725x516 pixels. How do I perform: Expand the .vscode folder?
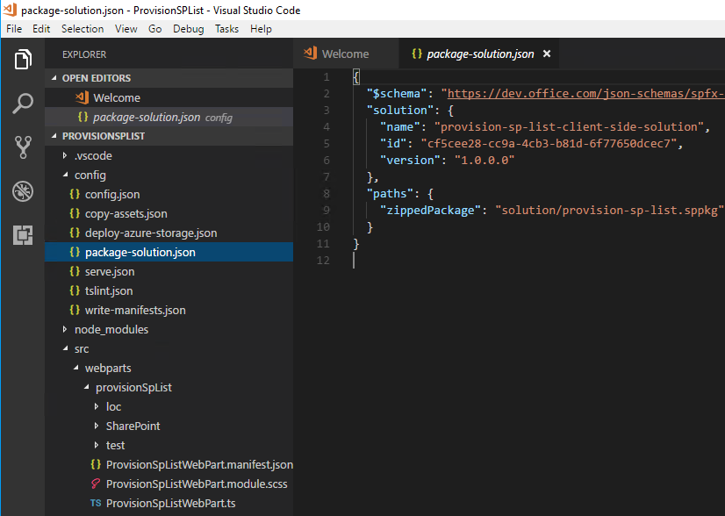pyautogui.click(x=65, y=156)
